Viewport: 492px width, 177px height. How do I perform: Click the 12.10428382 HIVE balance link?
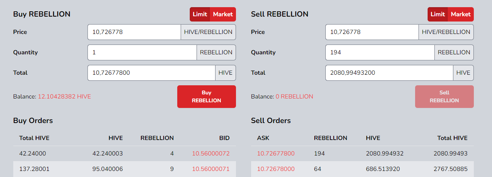pyautogui.click(x=64, y=97)
